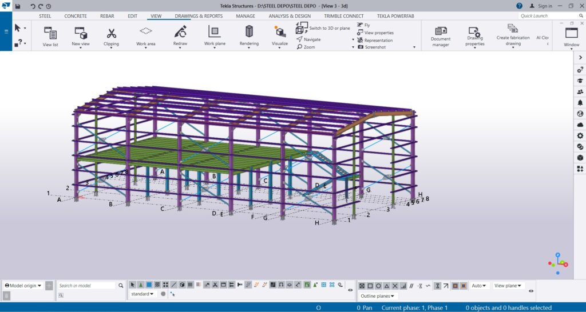This screenshot has width=586, height=312.
Task: Open the notifications bell in side pane
Action: click(580, 102)
